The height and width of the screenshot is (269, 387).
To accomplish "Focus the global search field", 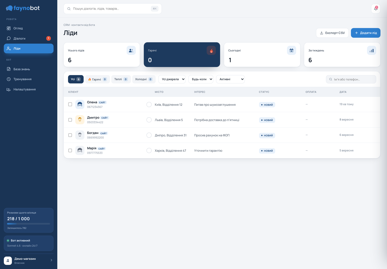I will [113, 9].
